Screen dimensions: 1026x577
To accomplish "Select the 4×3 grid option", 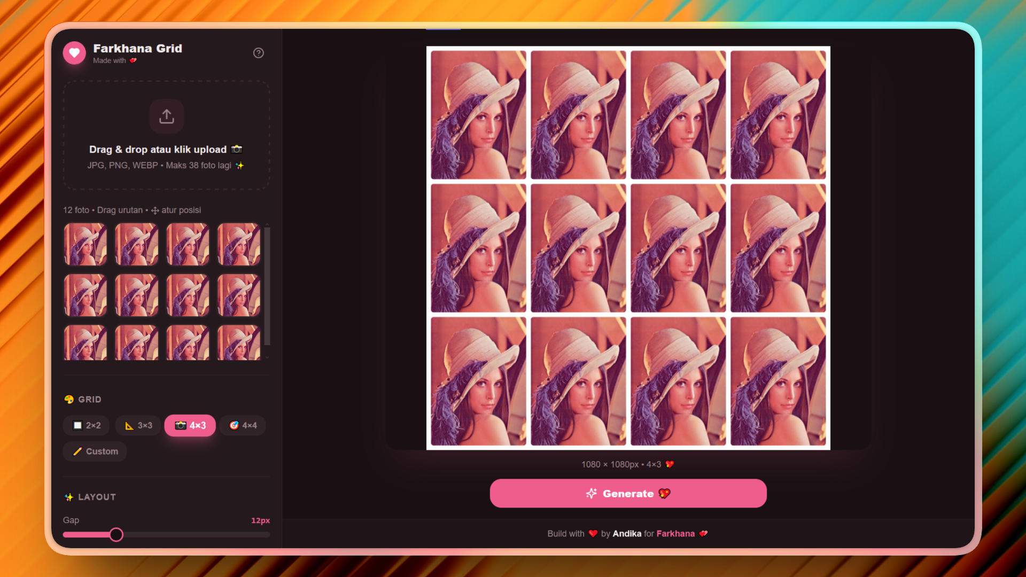I will (x=190, y=426).
